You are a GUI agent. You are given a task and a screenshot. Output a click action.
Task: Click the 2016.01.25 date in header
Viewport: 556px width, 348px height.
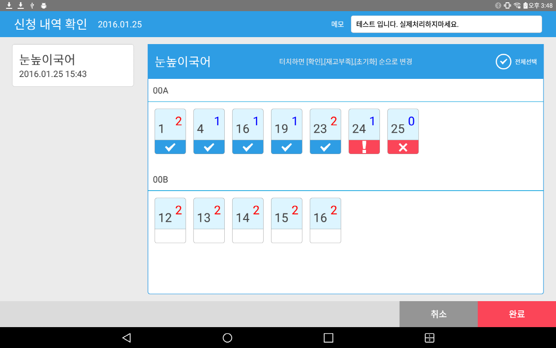coord(120,25)
